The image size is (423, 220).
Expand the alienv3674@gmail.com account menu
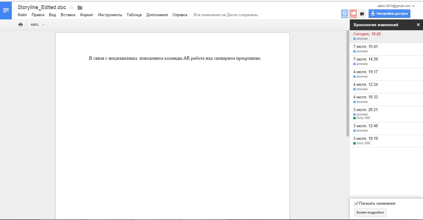point(396,6)
